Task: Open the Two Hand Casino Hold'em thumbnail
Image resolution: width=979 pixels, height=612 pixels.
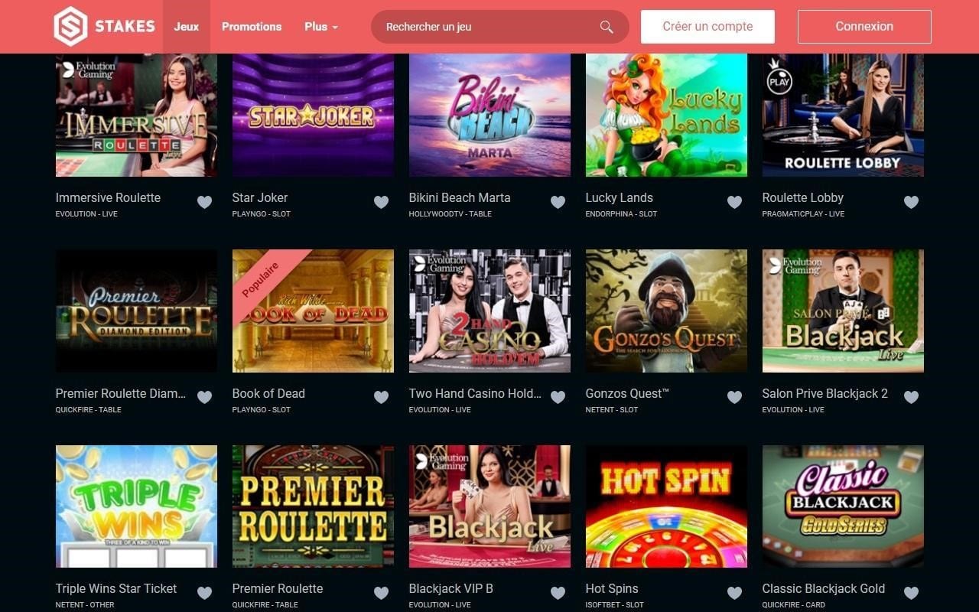Action: (x=489, y=311)
